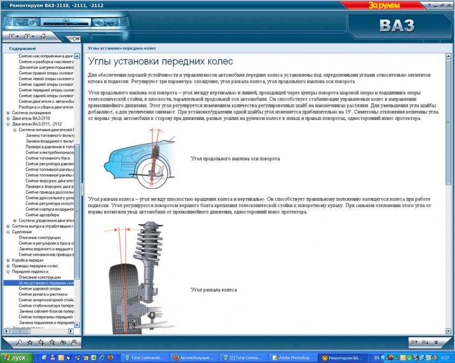Open the Снятие рычага и растяжки topic
The width and height of the screenshot is (455, 363).
pyautogui.click(x=43, y=294)
